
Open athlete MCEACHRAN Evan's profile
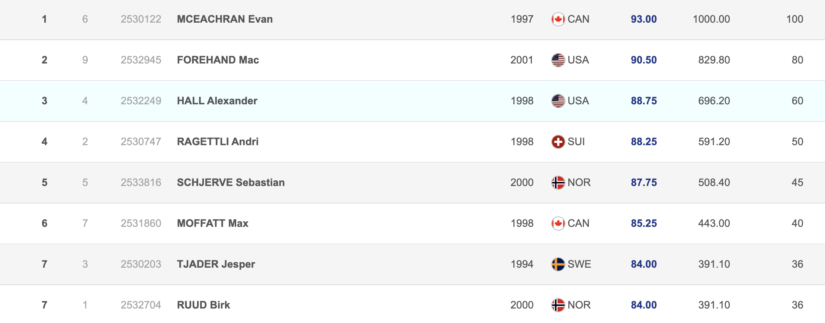225,19
